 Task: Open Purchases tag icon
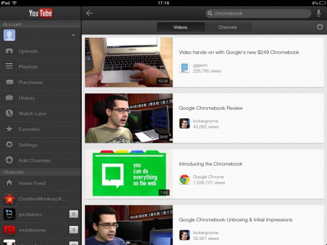pyautogui.click(x=9, y=82)
